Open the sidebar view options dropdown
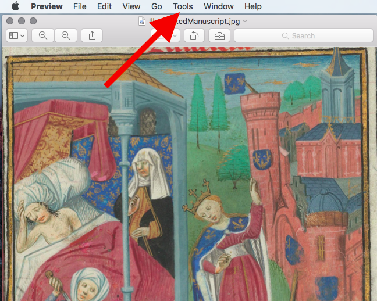Viewport: 377px width, 301px height. click(17, 36)
